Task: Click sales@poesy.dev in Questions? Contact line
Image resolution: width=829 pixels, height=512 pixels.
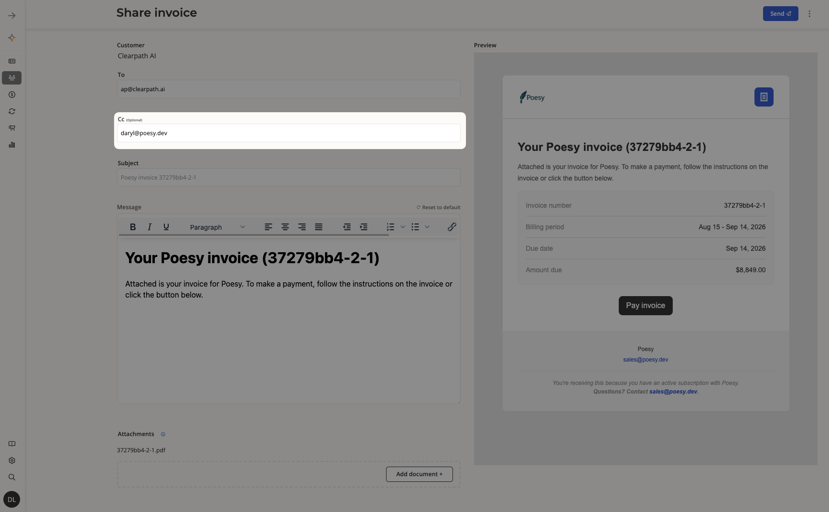Action: [x=673, y=392]
